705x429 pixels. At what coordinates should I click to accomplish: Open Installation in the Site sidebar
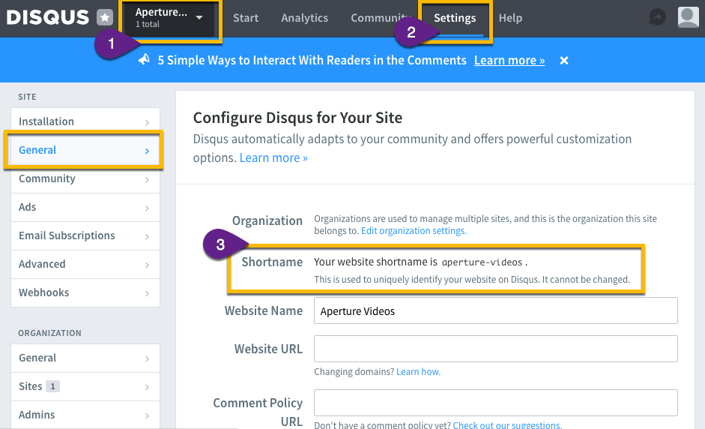pos(85,121)
